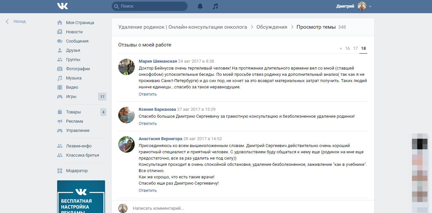Click the Друзья person icon
The width and height of the screenshot is (432, 213).
point(60,50)
